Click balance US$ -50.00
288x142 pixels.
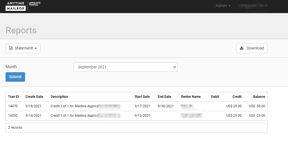point(257,106)
